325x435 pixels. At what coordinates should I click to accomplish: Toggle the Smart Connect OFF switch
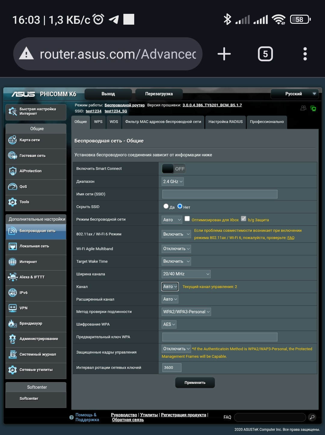pyautogui.click(x=173, y=169)
